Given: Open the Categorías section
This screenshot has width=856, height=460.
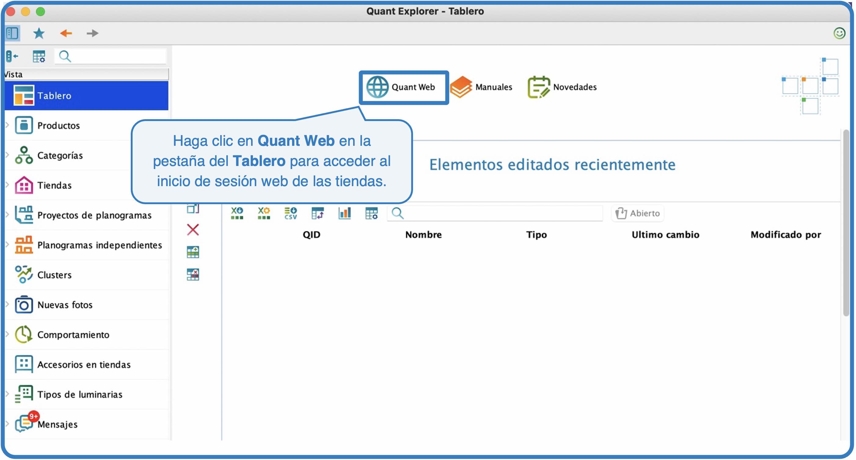Looking at the screenshot, I should (x=60, y=155).
